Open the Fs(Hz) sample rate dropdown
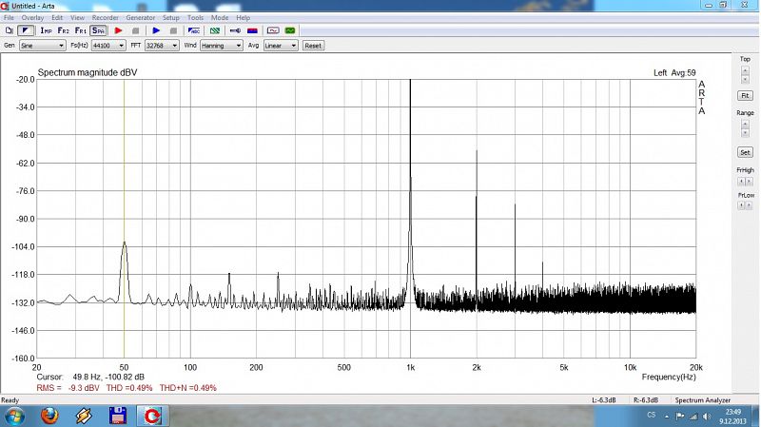Viewport: 761px width, 427px height. coord(108,46)
